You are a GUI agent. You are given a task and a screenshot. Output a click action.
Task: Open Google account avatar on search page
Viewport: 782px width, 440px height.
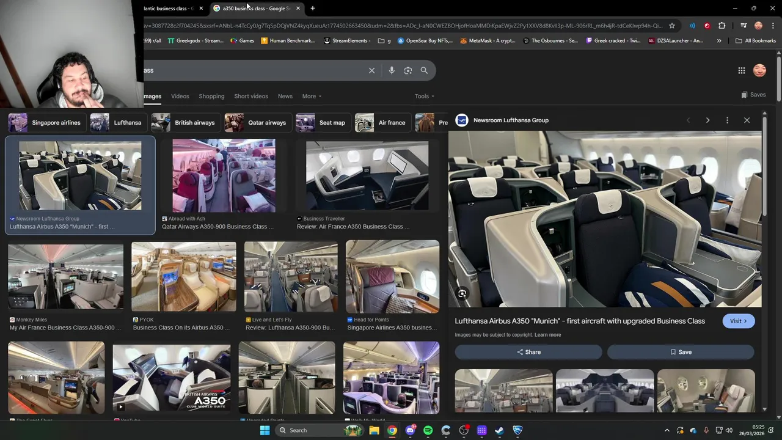[x=759, y=70]
